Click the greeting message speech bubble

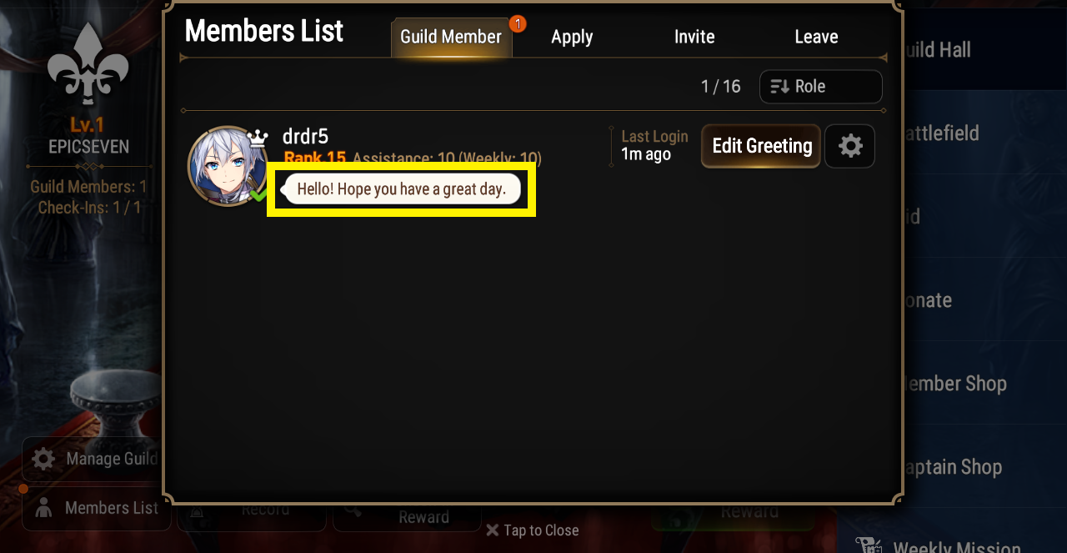[402, 189]
